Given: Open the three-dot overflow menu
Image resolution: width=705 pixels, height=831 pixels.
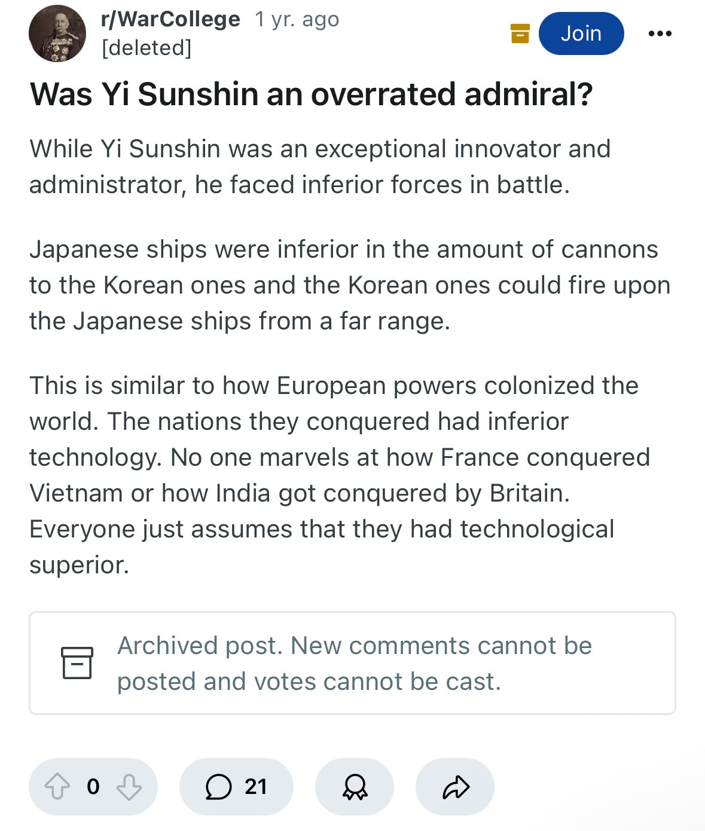Looking at the screenshot, I should tap(660, 33).
